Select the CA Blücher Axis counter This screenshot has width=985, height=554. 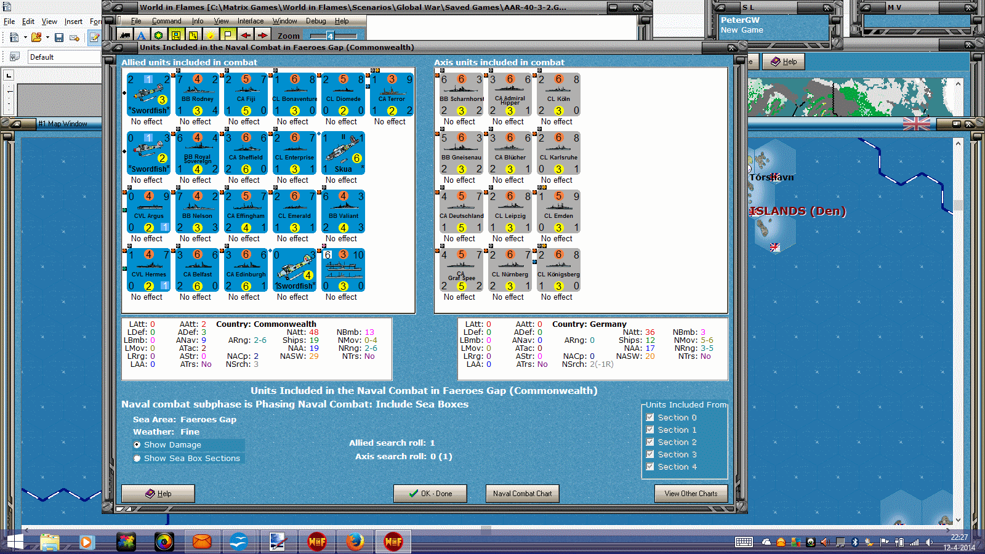(x=510, y=153)
